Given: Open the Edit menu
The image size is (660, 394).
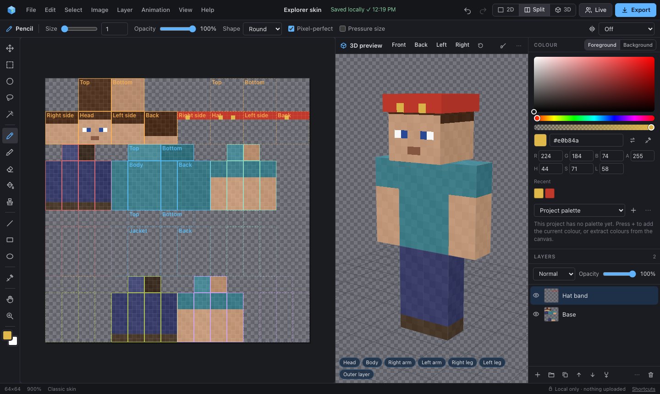Looking at the screenshot, I should pyautogui.click(x=50, y=10).
